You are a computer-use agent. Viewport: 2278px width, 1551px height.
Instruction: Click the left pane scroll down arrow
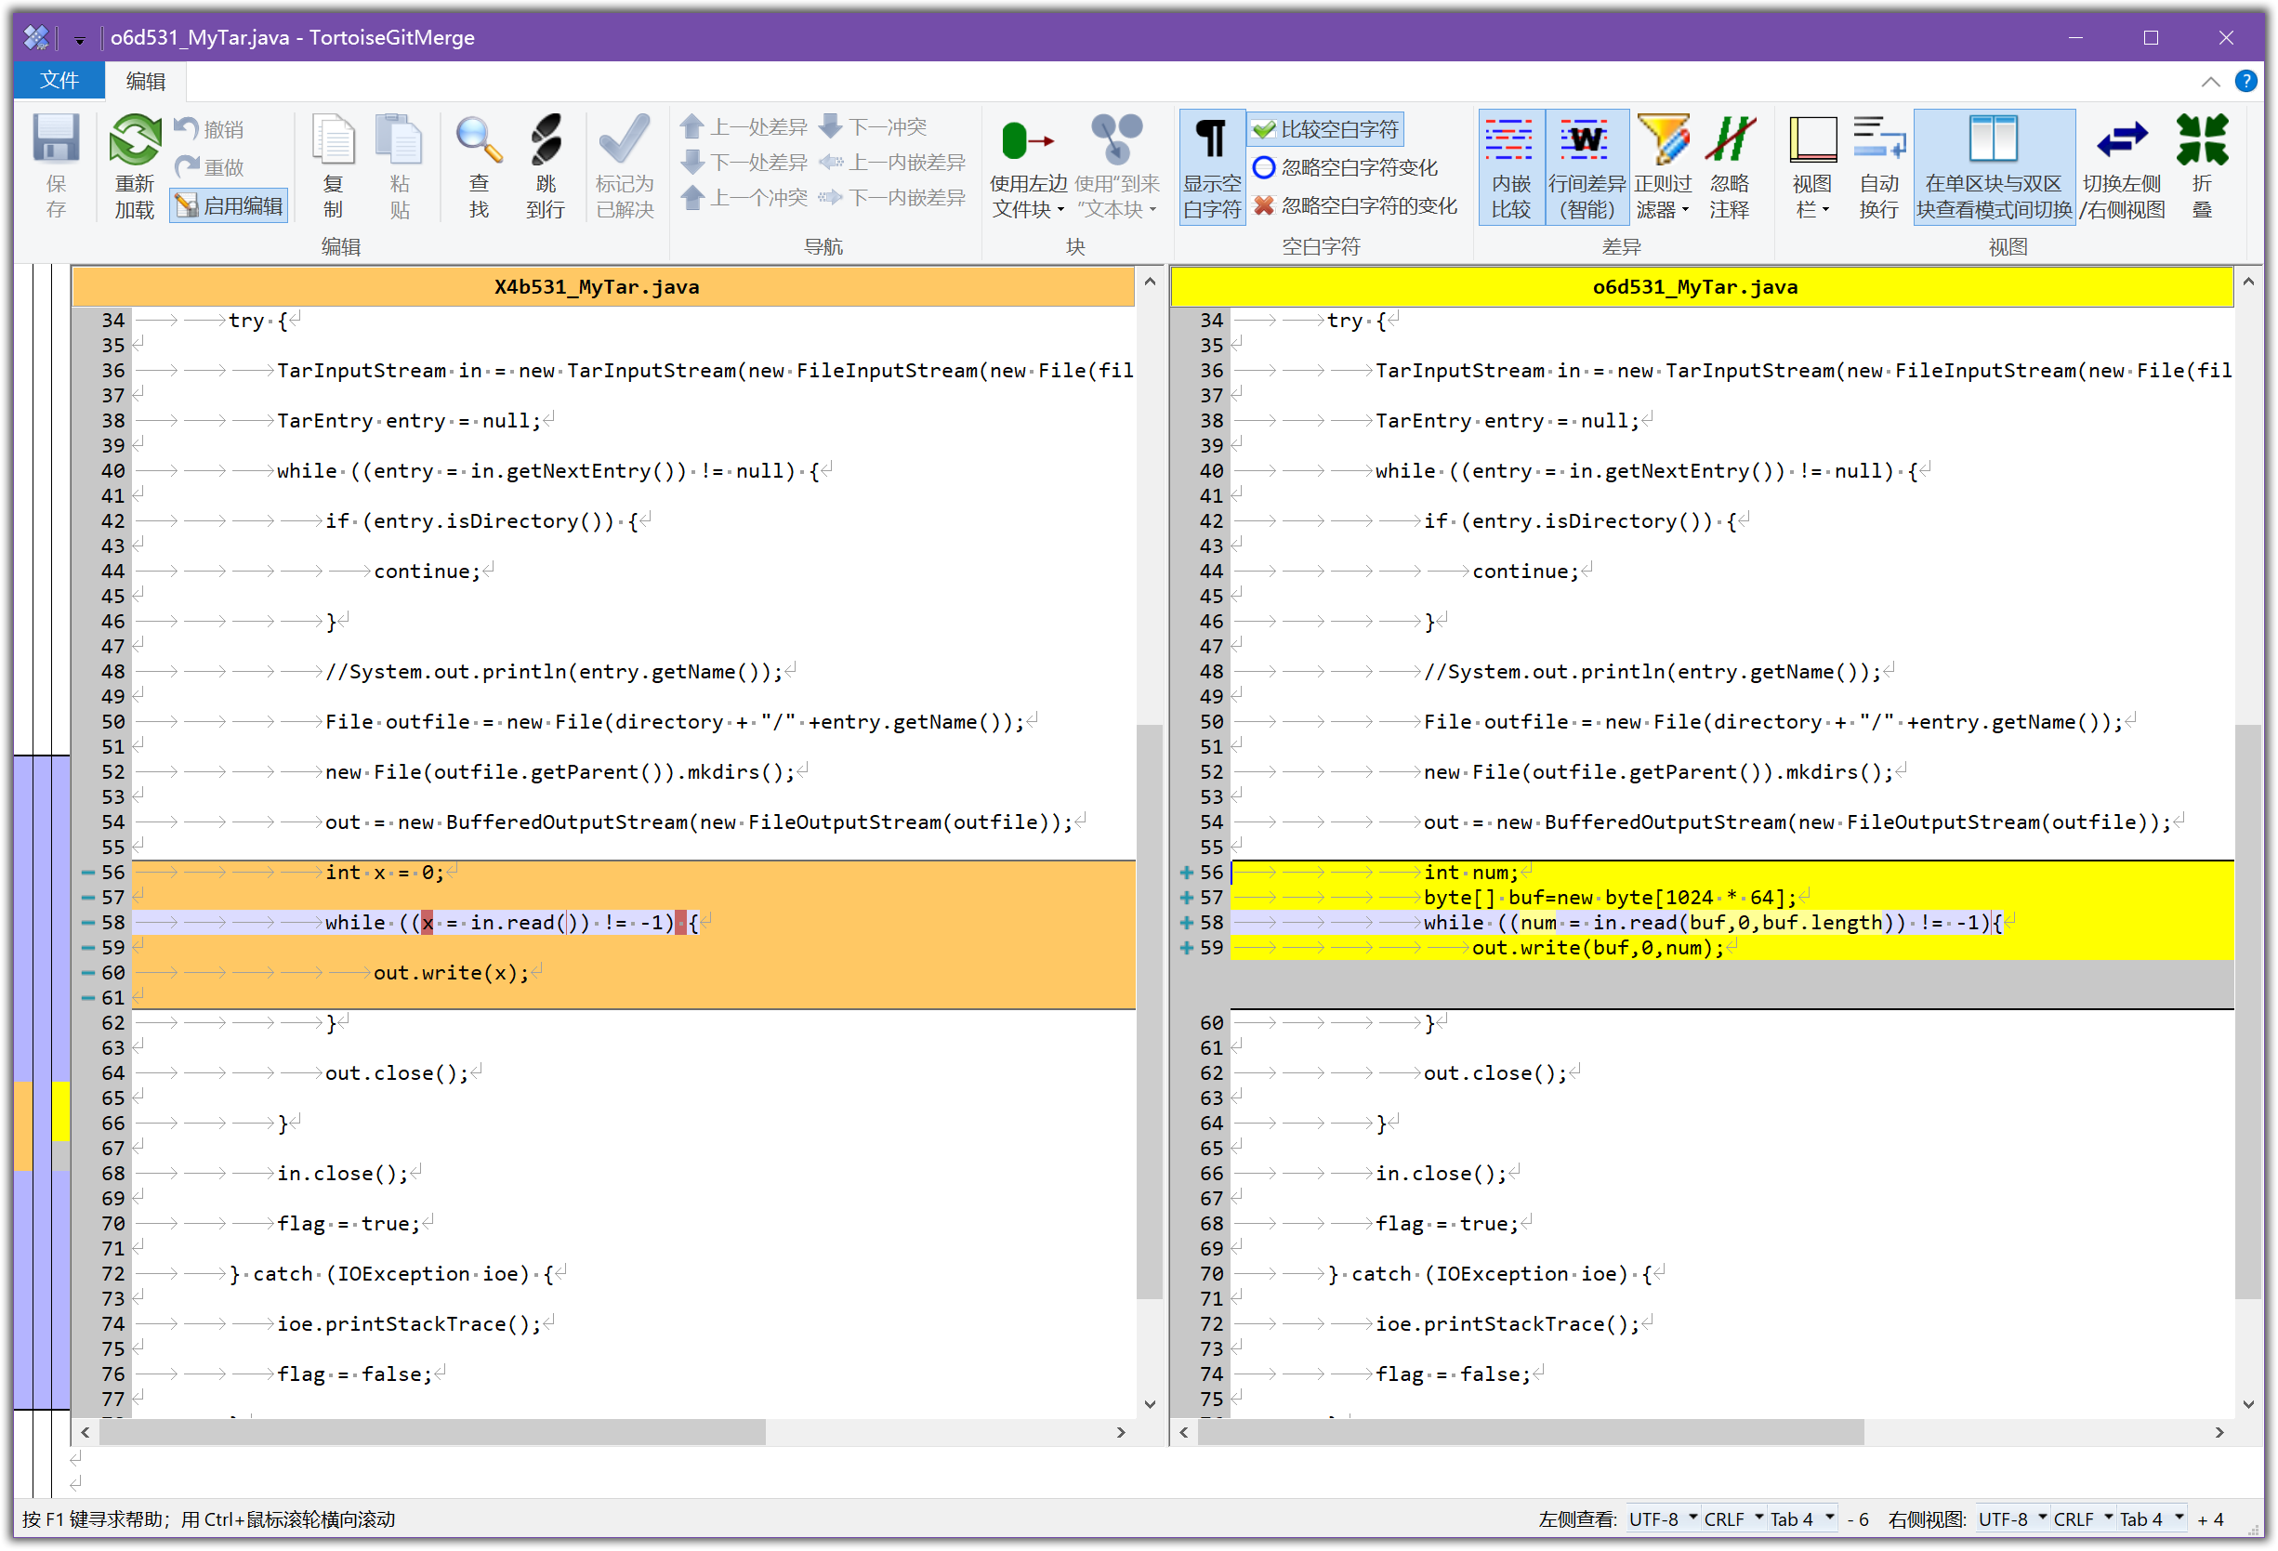click(1149, 1404)
